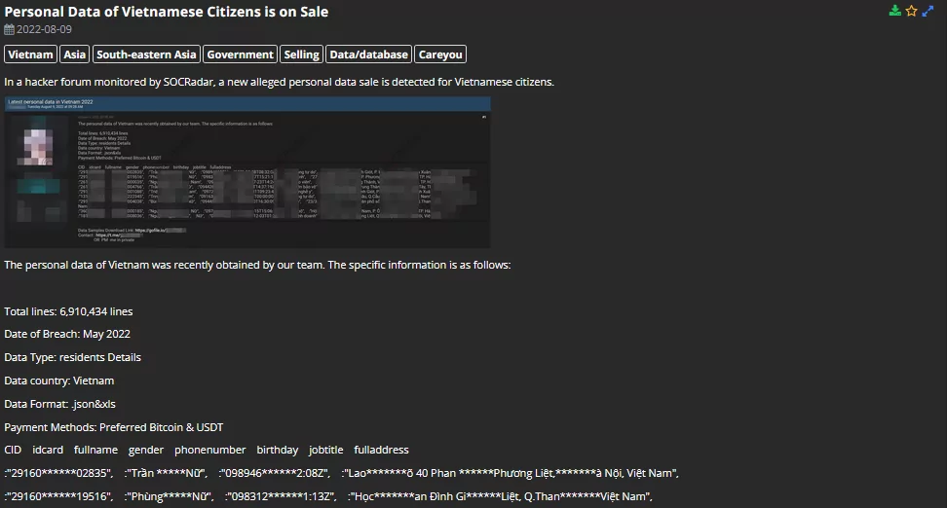This screenshot has width=947, height=508.
Task: Click the green download icon
Action: (x=895, y=11)
